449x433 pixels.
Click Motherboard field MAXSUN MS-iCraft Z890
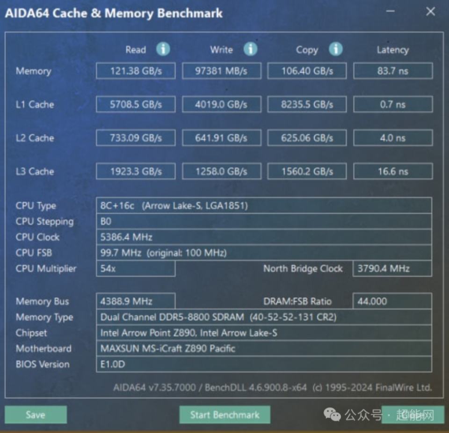point(264,349)
